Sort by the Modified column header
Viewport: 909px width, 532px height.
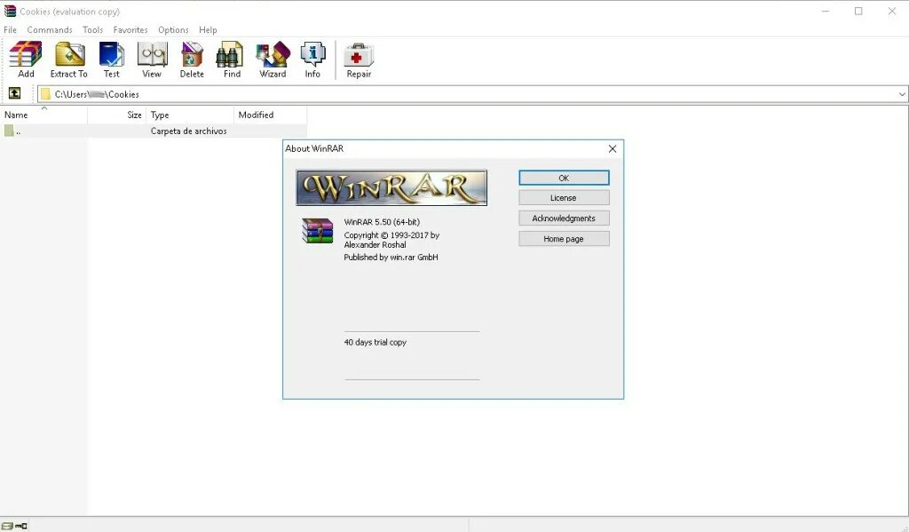(x=271, y=115)
